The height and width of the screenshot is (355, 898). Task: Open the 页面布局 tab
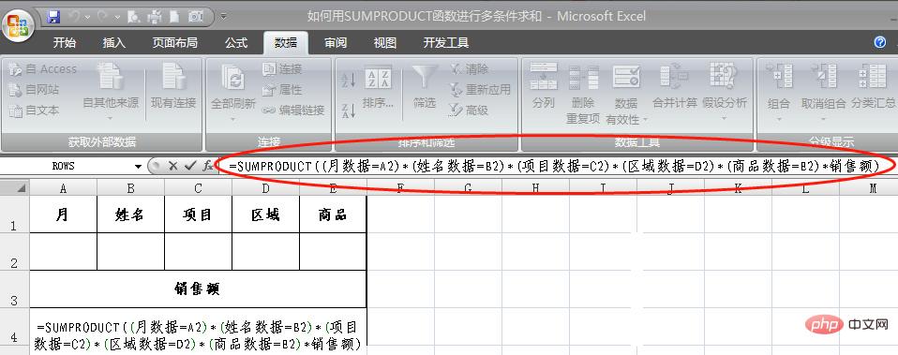pyautogui.click(x=174, y=43)
